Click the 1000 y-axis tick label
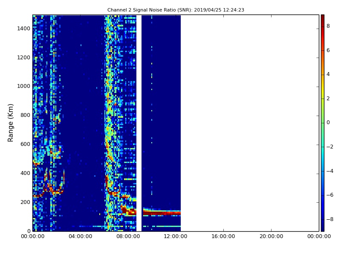 coord(24,86)
